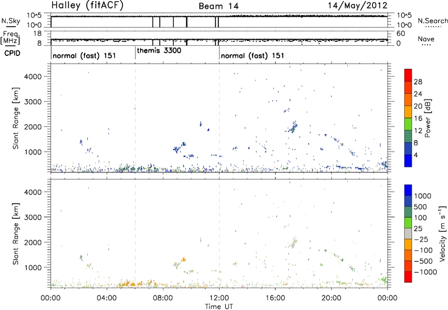Click the '100' label on Velocity colorbar
The height and width of the screenshot is (310, 448).
pos(421,218)
